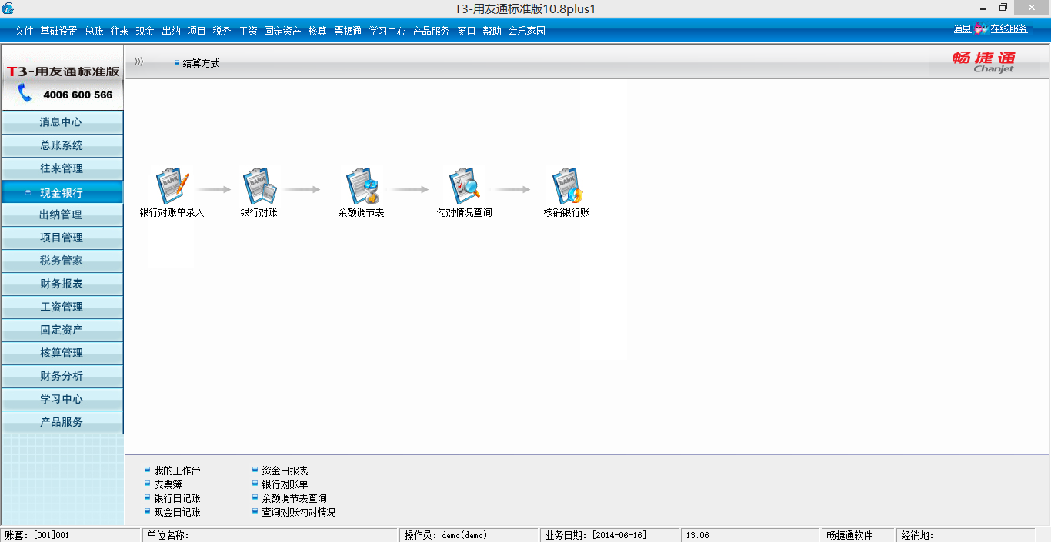Image resolution: width=1051 pixels, height=542 pixels.
Task: Open the 税务 menu
Action: tap(222, 31)
